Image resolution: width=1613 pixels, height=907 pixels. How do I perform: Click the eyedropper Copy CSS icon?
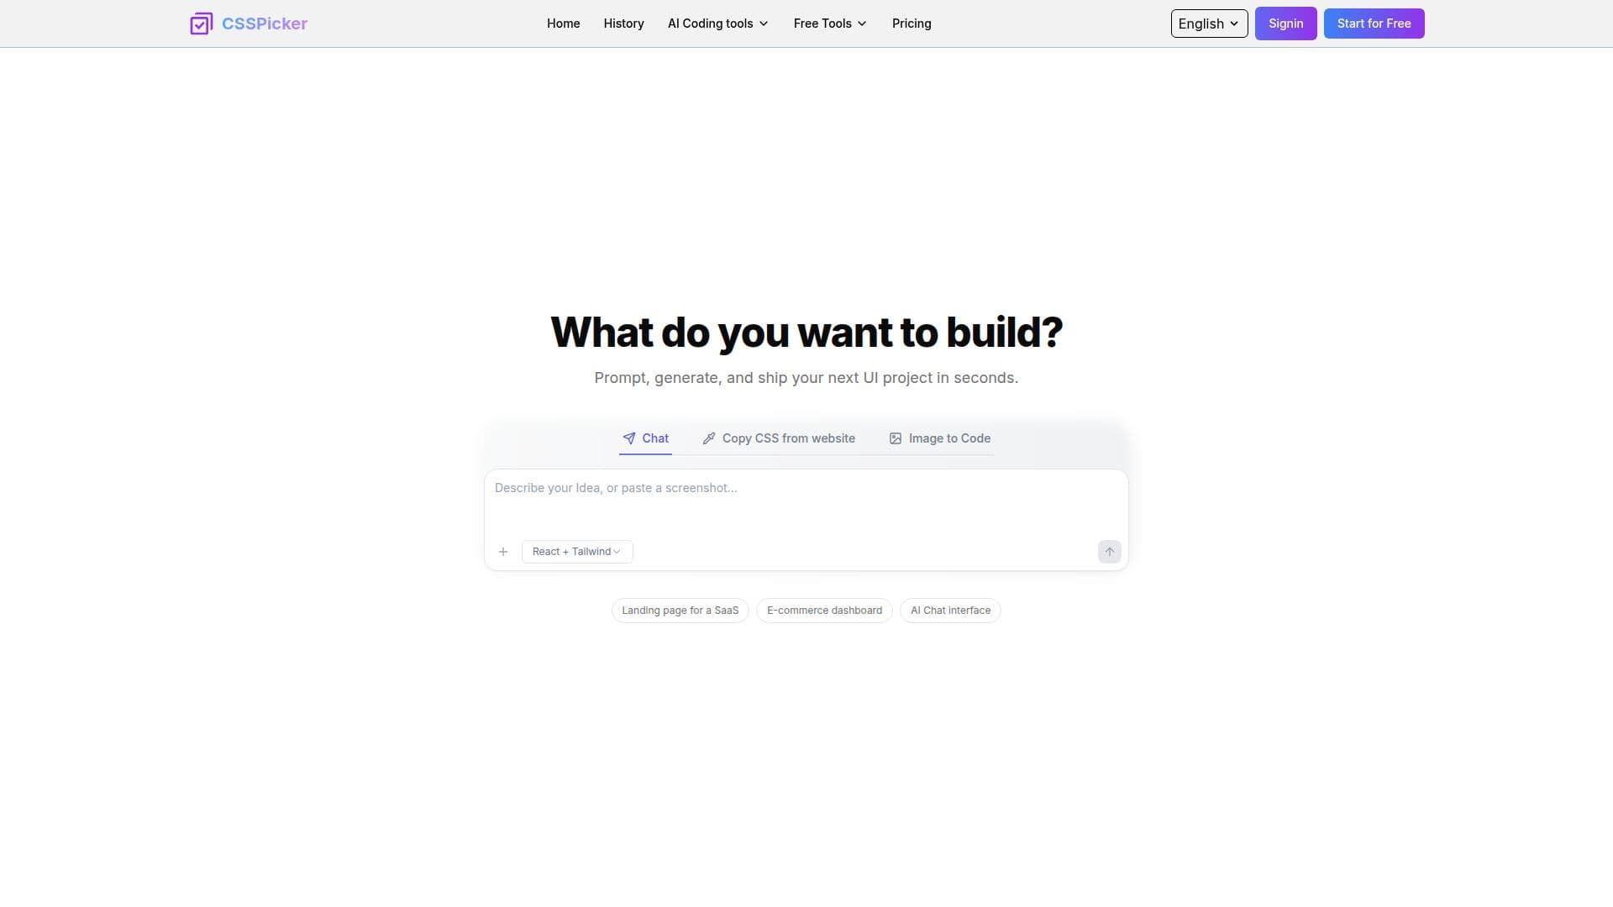(x=709, y=438)
